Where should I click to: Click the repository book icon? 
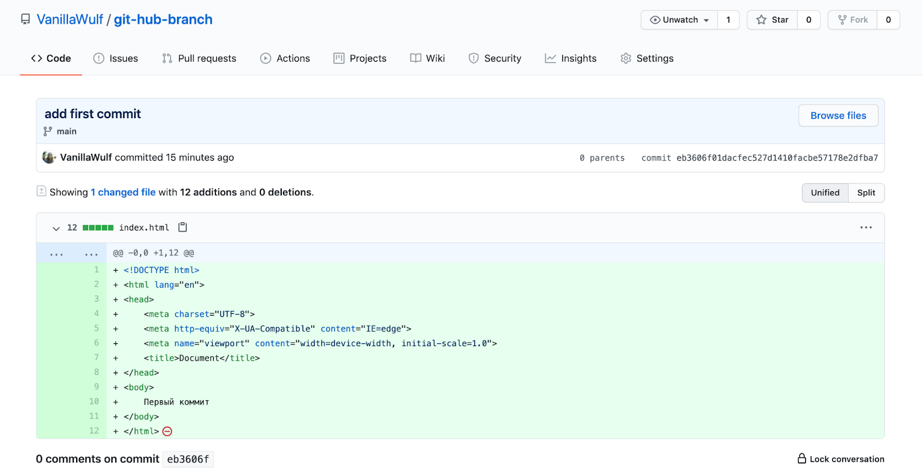[25, 20]
